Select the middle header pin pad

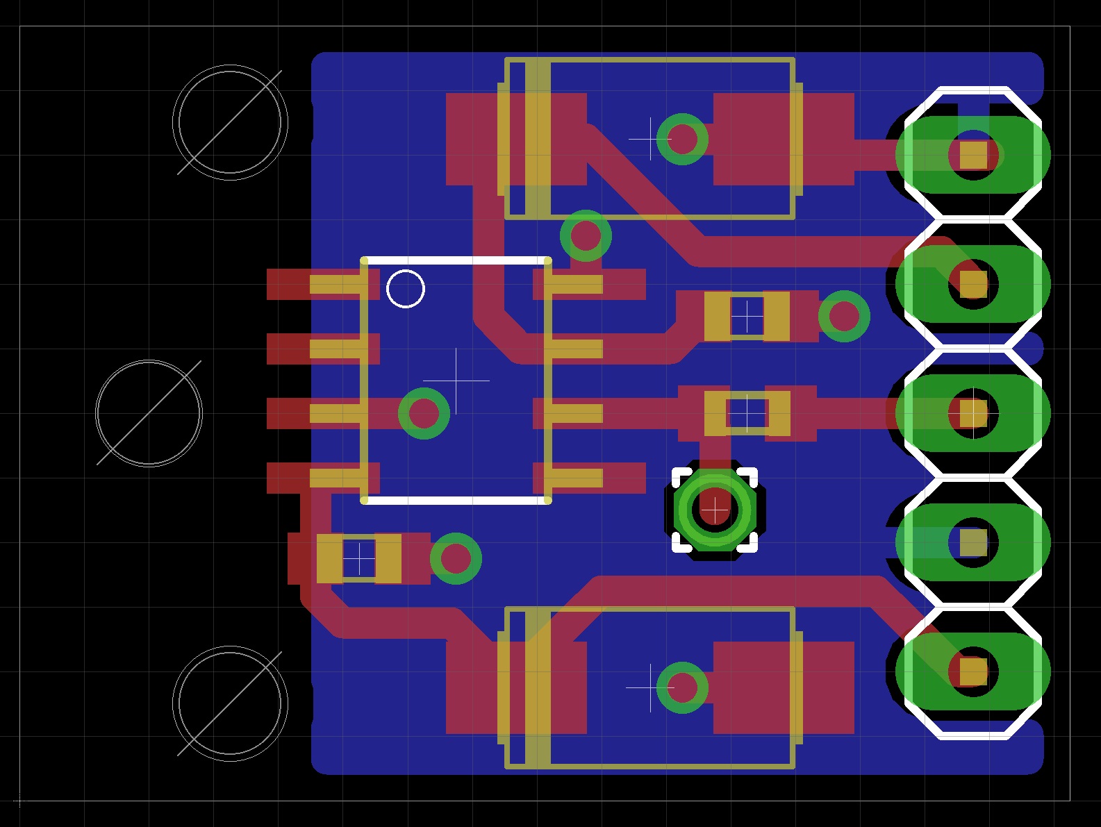973,413
